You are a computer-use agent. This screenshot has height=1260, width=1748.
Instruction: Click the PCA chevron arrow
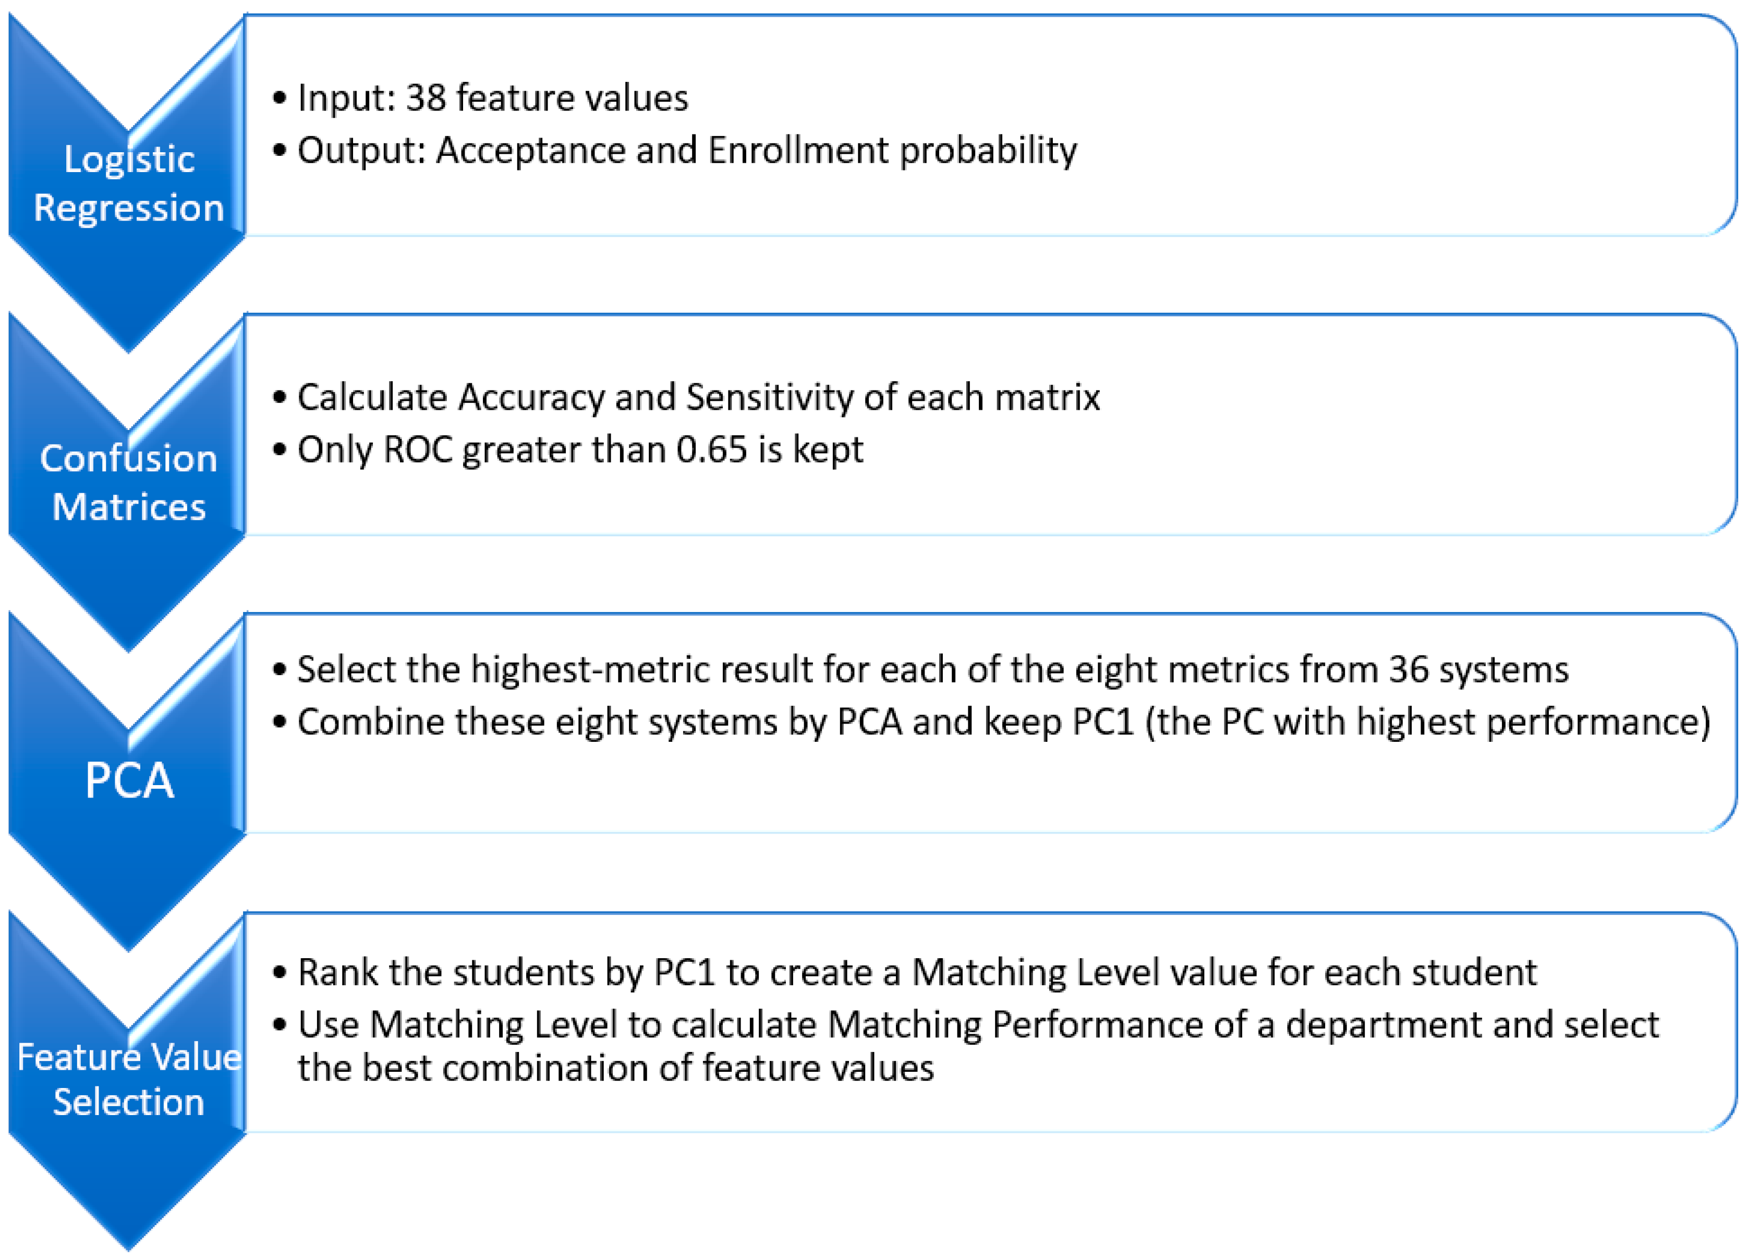(128, 780)
